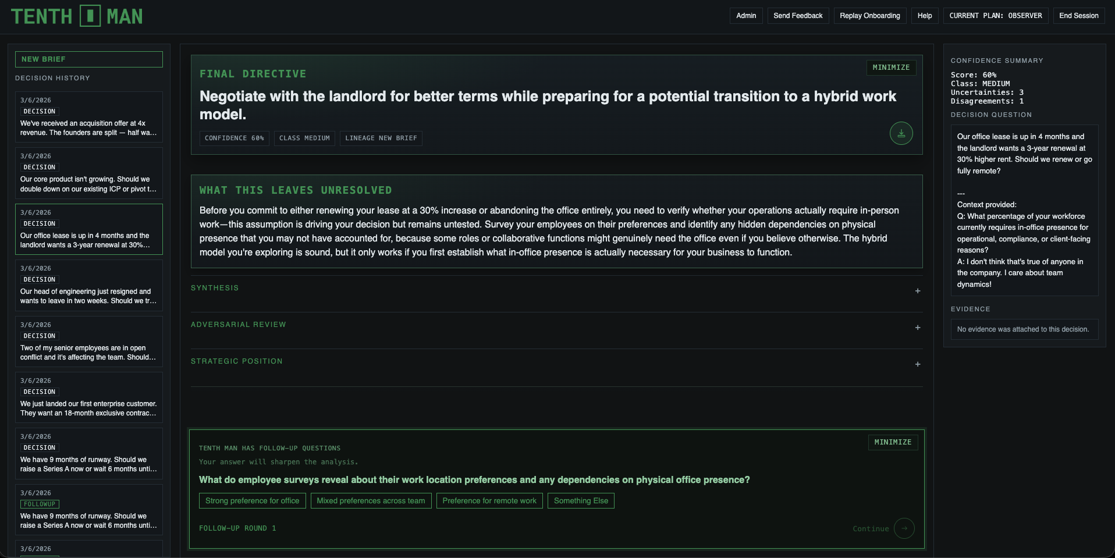Select "Preference for remote work" option
The height and width of the screenshot is (558, 1115).
489,500
